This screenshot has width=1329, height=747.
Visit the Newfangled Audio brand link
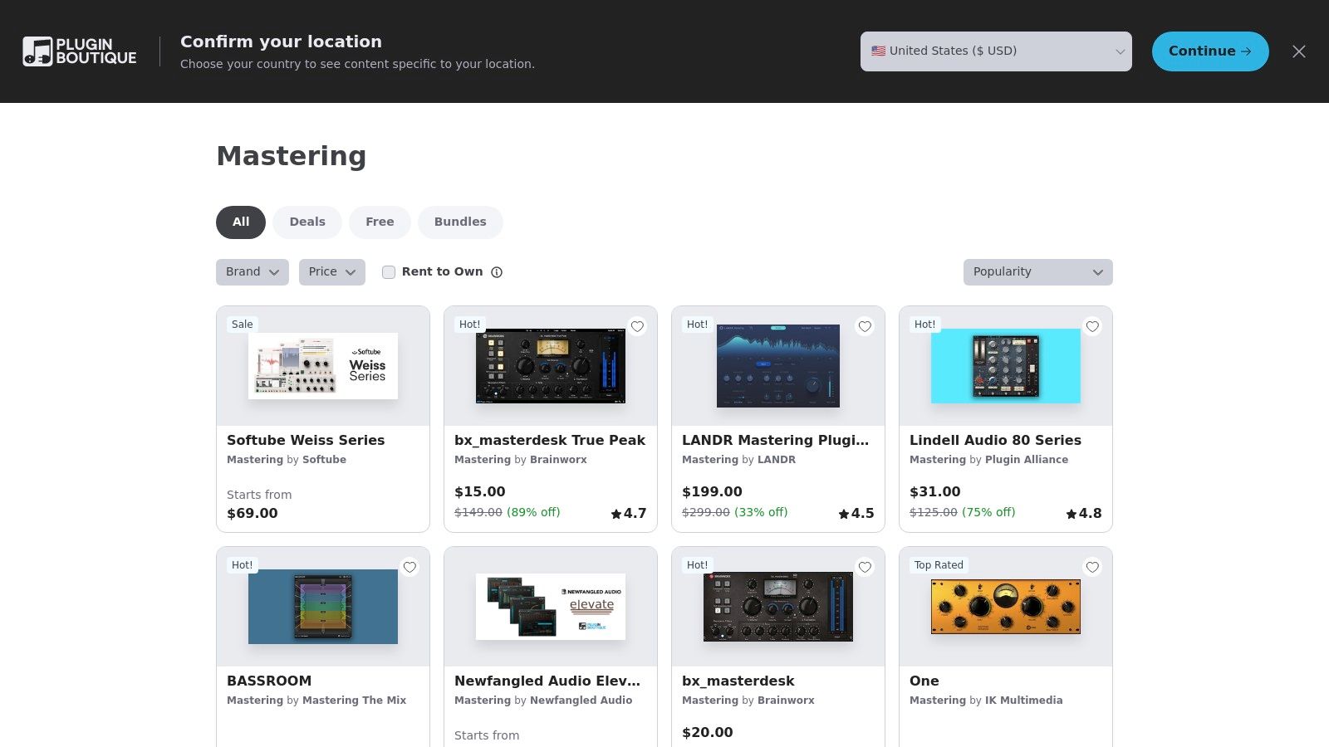[x=581, y=701]
